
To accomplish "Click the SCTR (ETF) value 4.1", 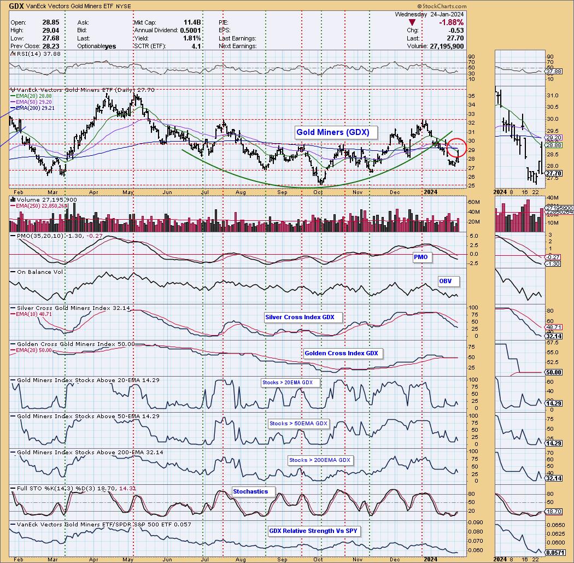I will coord(196,46).
